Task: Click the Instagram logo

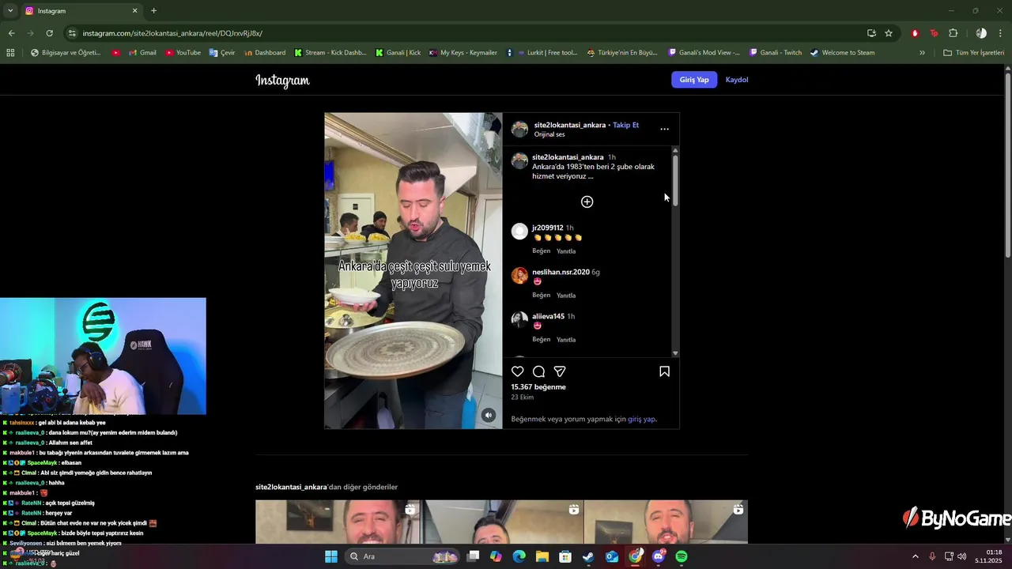Action: pos(282,80)
